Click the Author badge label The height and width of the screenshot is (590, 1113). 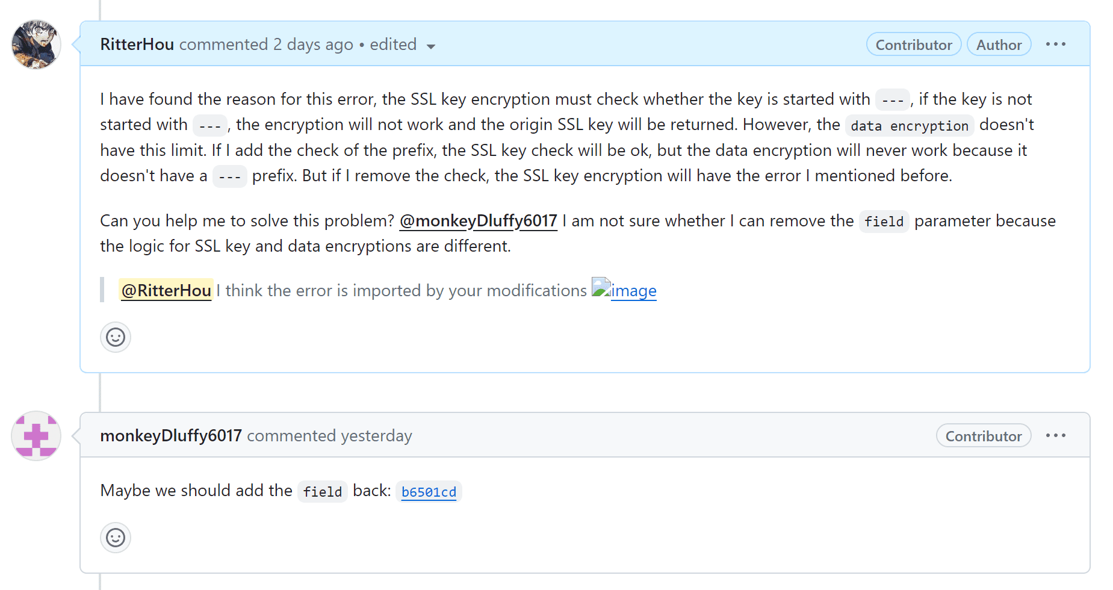999,45
